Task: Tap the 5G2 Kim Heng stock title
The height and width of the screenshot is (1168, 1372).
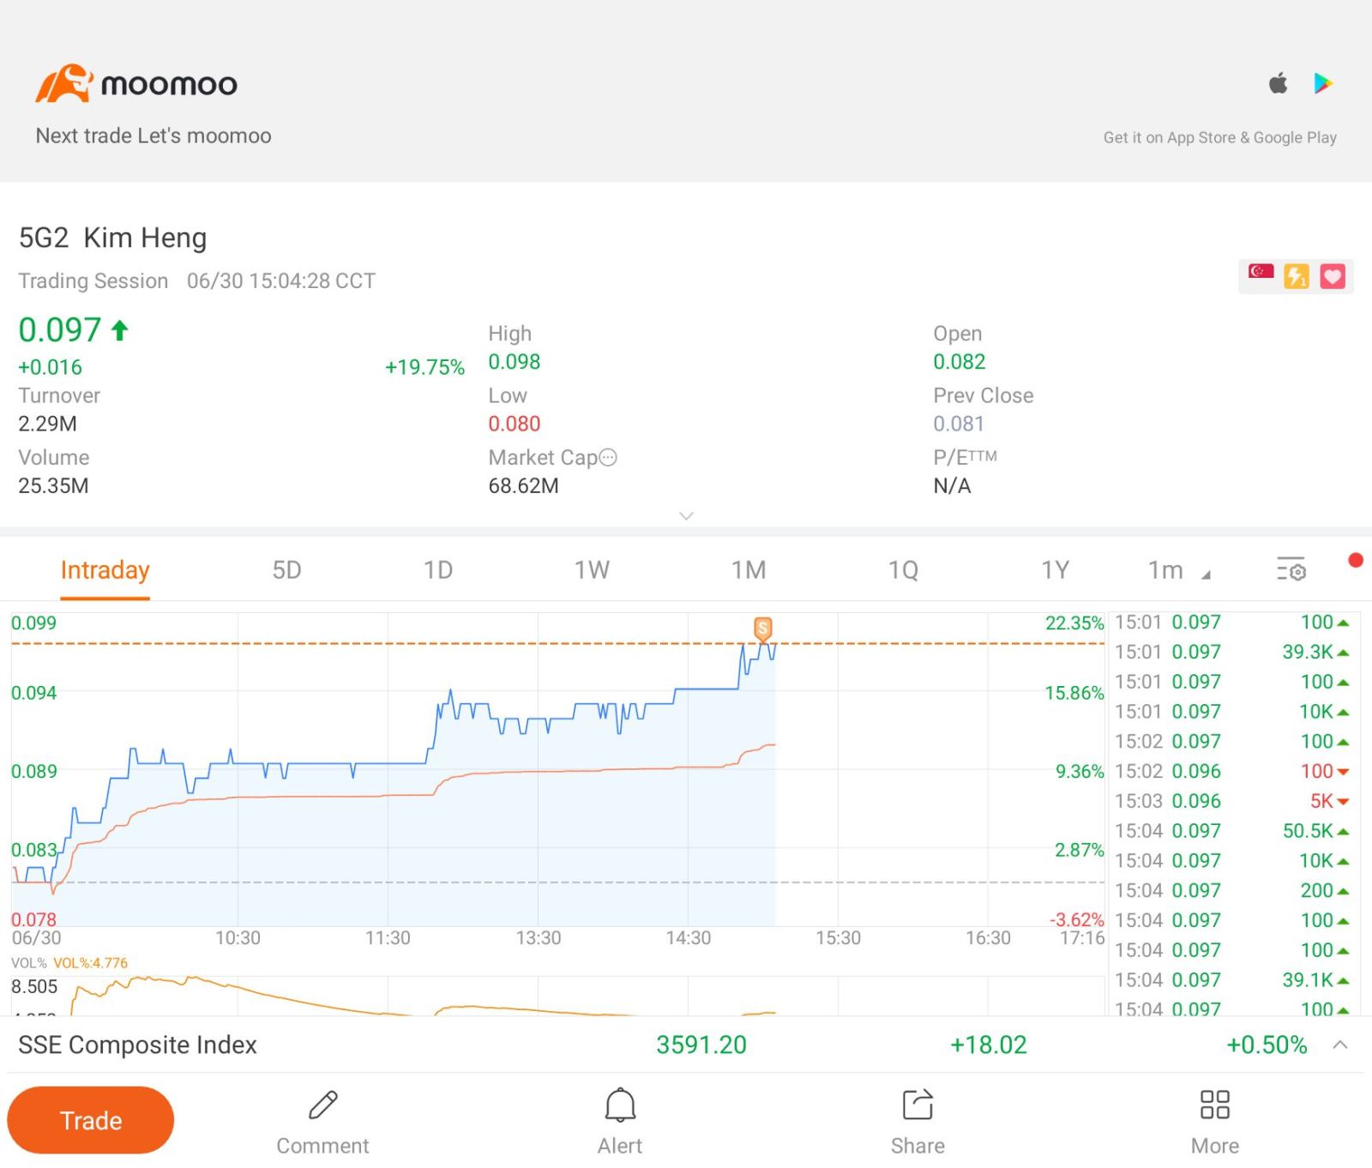Action: coord(112,238)
